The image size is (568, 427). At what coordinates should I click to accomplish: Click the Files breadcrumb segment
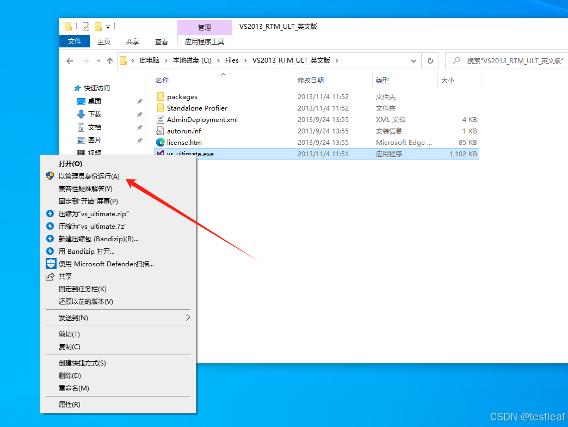pos(232,60)
